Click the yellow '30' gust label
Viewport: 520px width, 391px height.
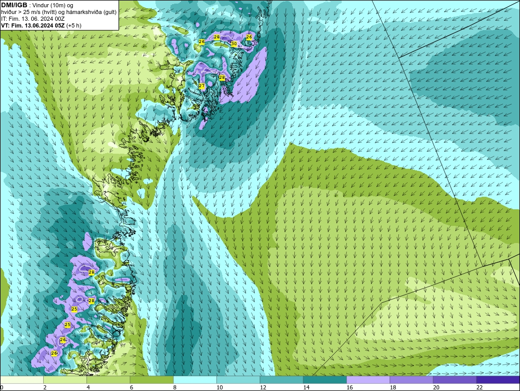point(234,44)
